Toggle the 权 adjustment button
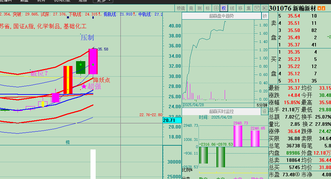331x179 pixels. tap(224, 8)
